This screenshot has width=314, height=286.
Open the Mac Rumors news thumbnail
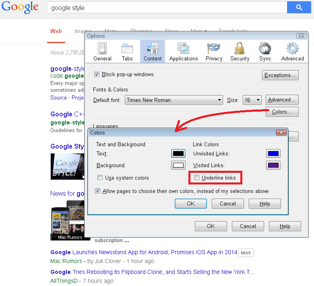68,220
